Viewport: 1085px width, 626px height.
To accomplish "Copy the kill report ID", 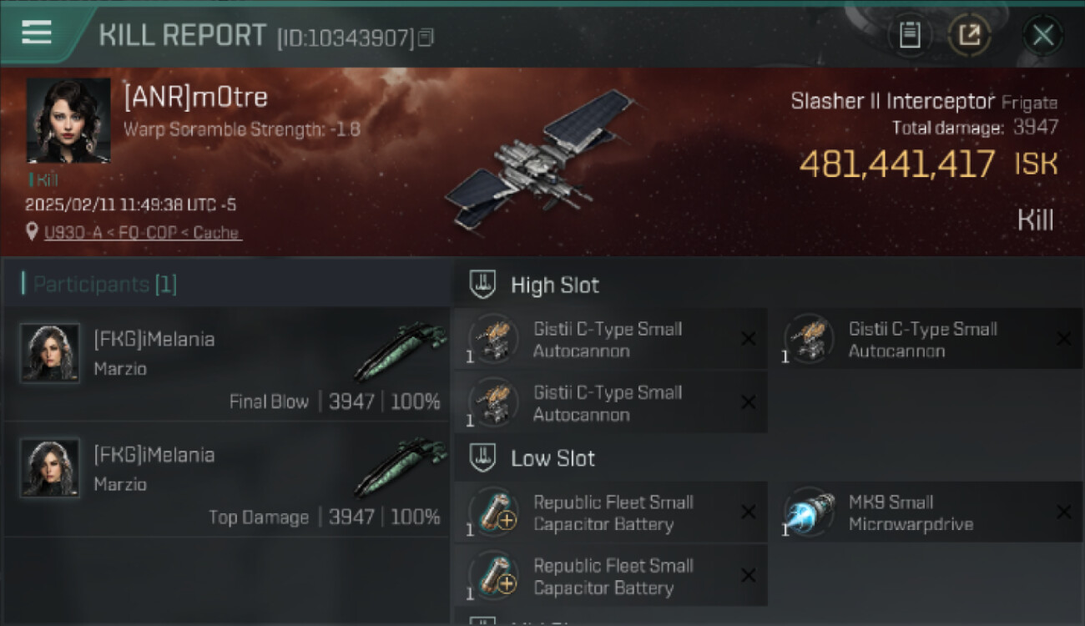I will 426,37.
